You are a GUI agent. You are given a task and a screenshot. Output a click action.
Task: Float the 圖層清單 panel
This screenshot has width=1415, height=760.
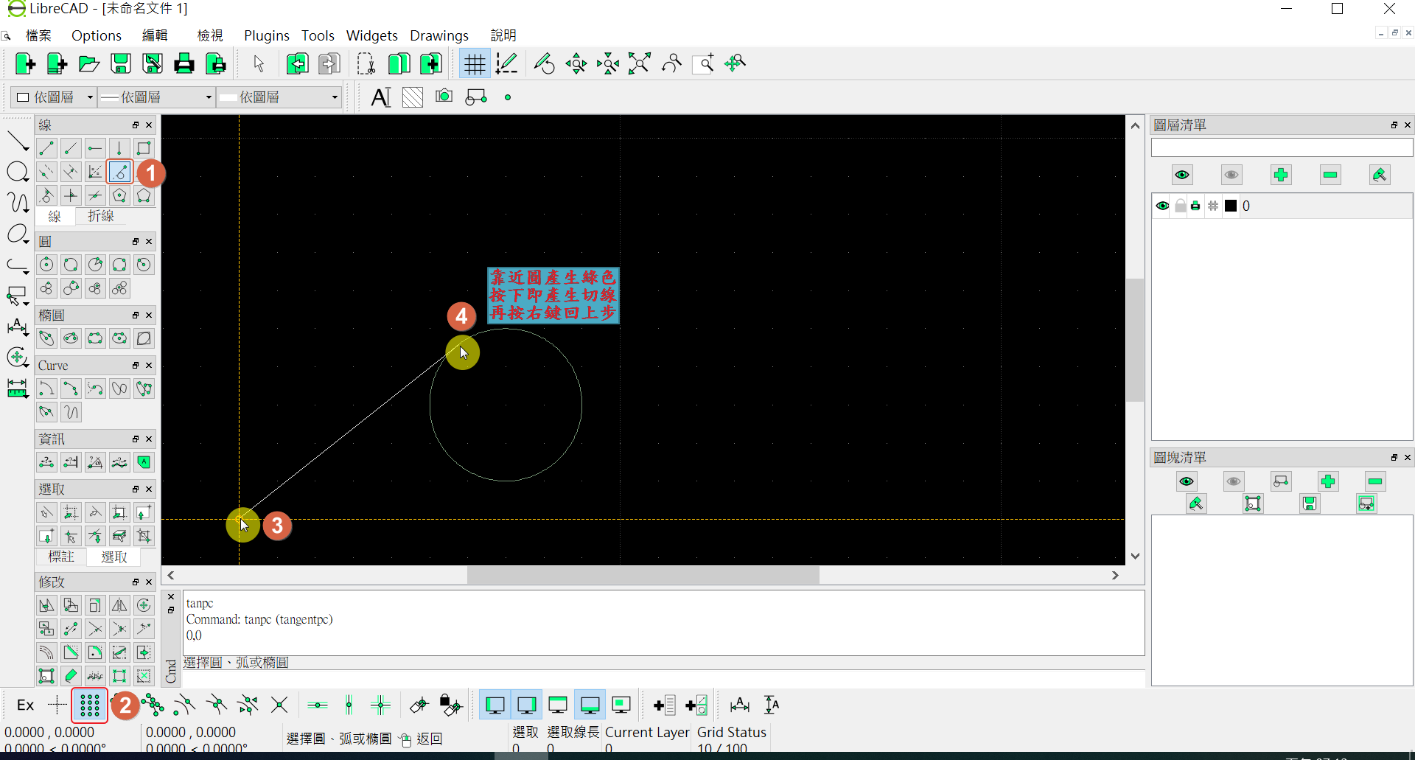click(1394, 125)
